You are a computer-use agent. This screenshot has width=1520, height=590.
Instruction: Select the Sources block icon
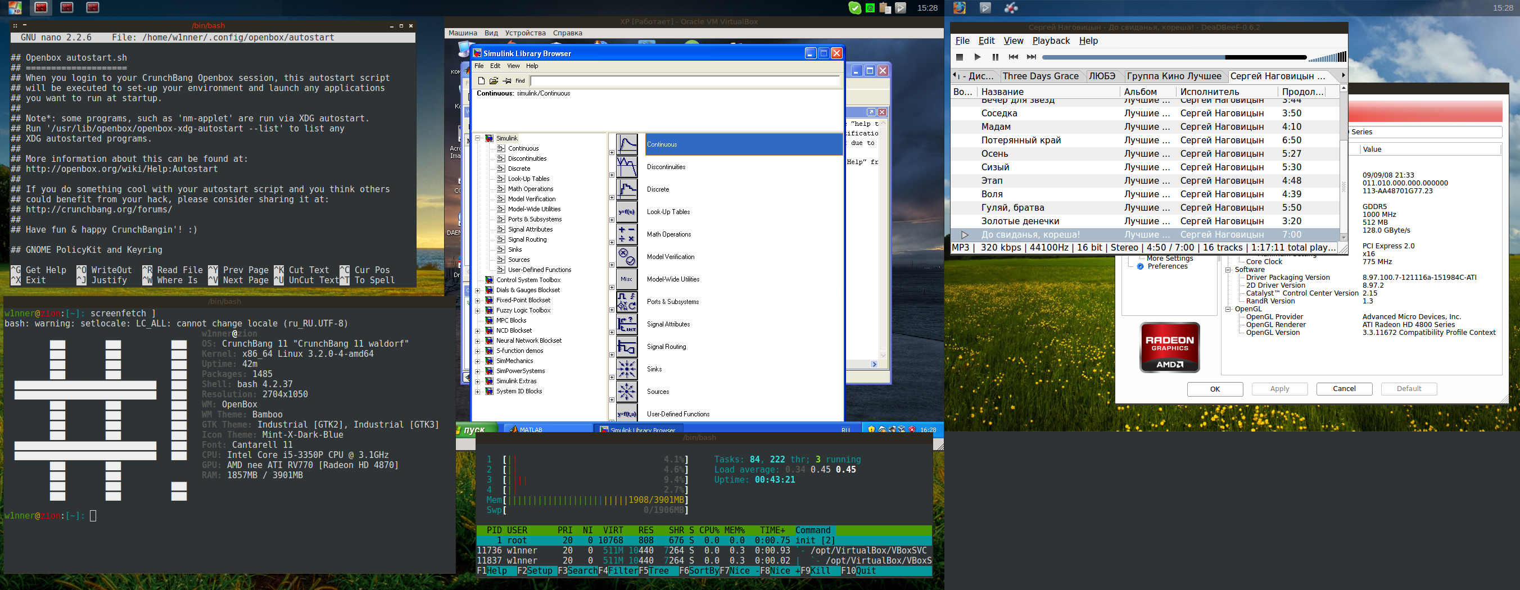[x=627, y=391]
